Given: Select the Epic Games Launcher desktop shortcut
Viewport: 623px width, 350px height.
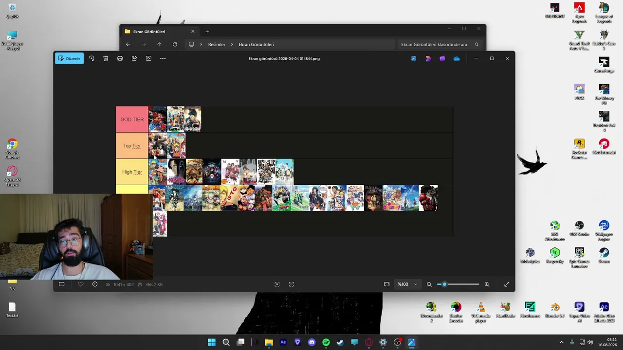Looking at the screenshot, I should [579, 258].
